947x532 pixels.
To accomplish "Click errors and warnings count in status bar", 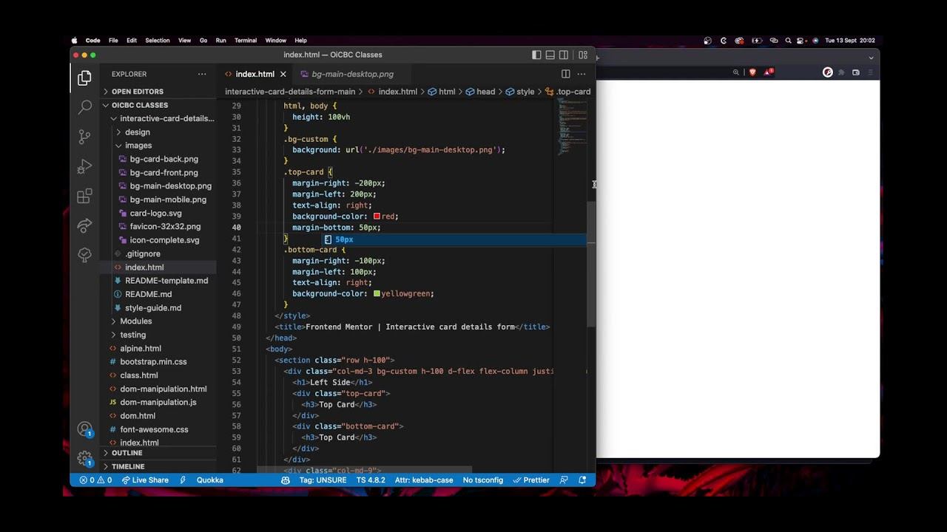I will pos(95,480).
